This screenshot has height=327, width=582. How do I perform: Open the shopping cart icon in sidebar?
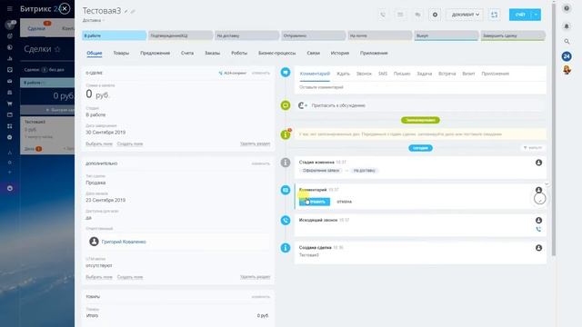(10, 104)
